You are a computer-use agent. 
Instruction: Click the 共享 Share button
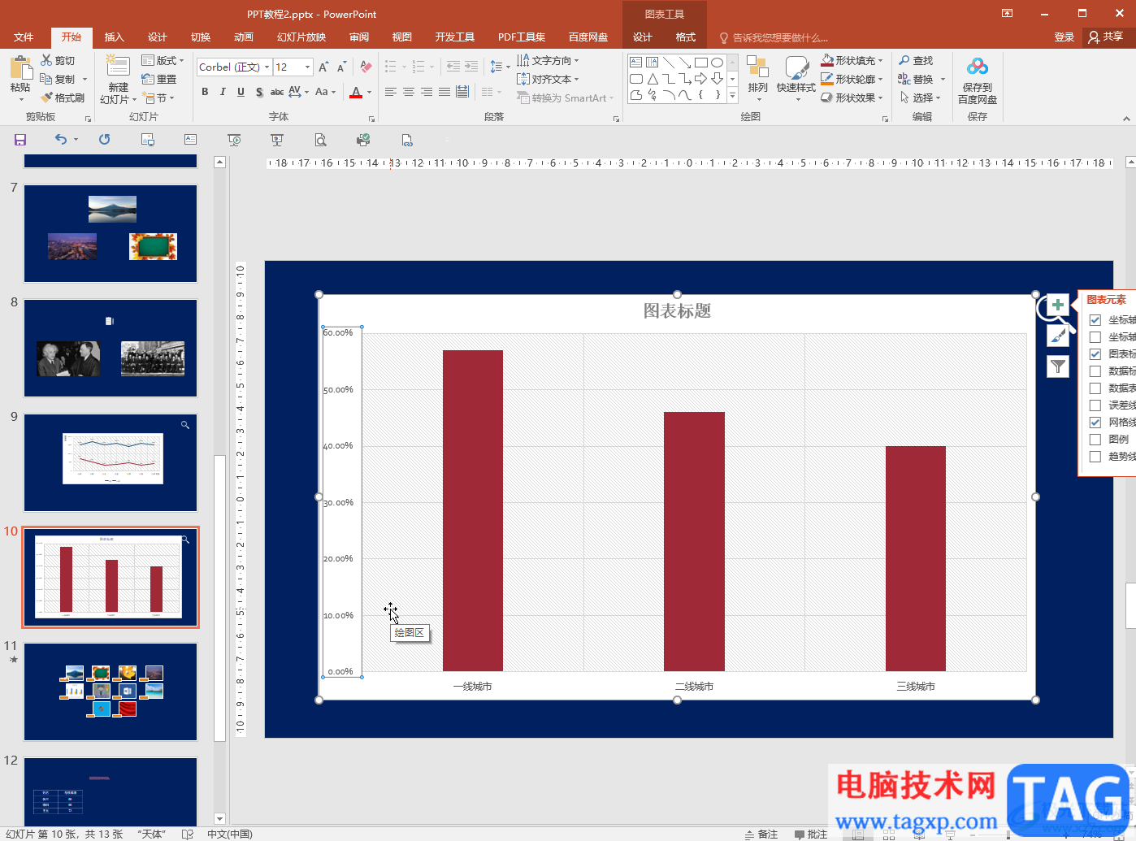1106,37
